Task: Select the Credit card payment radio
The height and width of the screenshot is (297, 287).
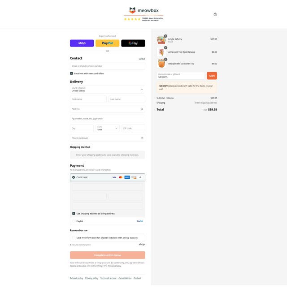Action: [74, 177]
